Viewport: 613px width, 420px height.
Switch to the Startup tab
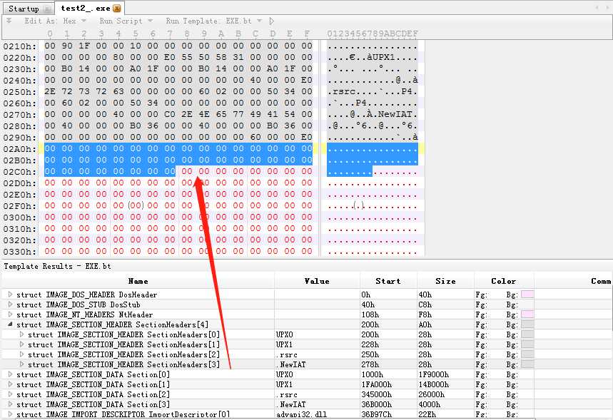pyautogui.click(x=27, y=9)
